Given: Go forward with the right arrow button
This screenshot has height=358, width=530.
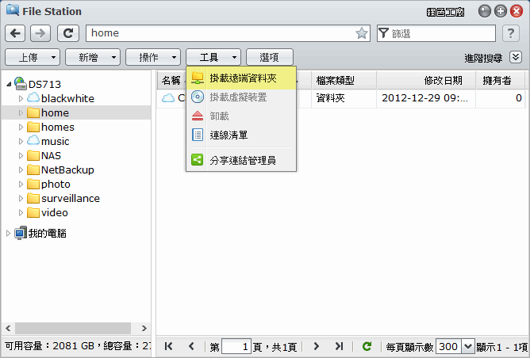Looking at the screenshot, I should pos(40,33).
